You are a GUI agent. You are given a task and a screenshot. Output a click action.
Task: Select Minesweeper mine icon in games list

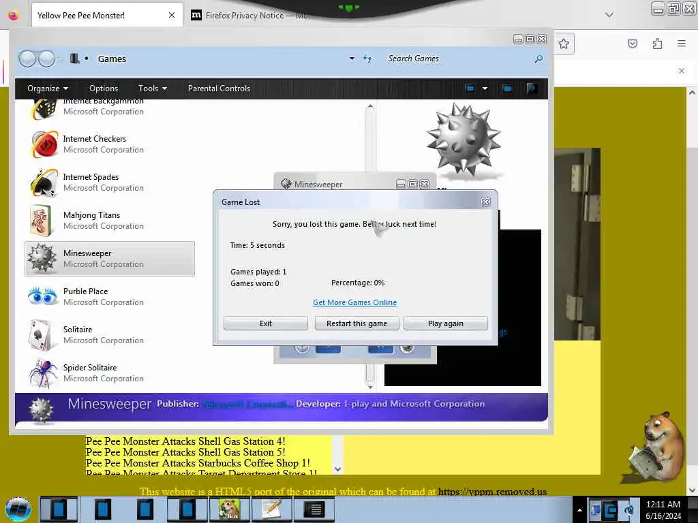tap(42, 258)
